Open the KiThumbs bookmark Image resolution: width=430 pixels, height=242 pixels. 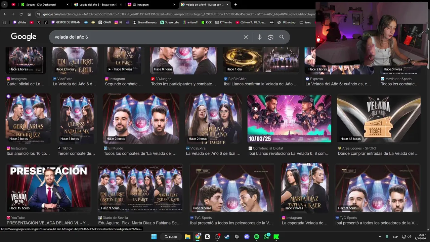click(223, 23)
